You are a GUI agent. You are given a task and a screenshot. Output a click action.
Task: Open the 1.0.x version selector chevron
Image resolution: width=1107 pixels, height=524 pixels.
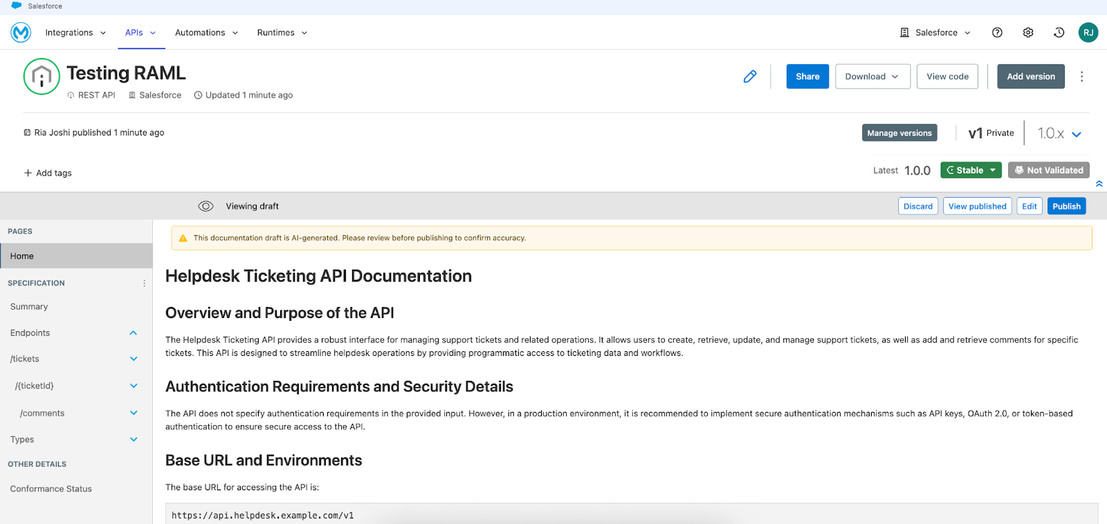click(1077, 134)
